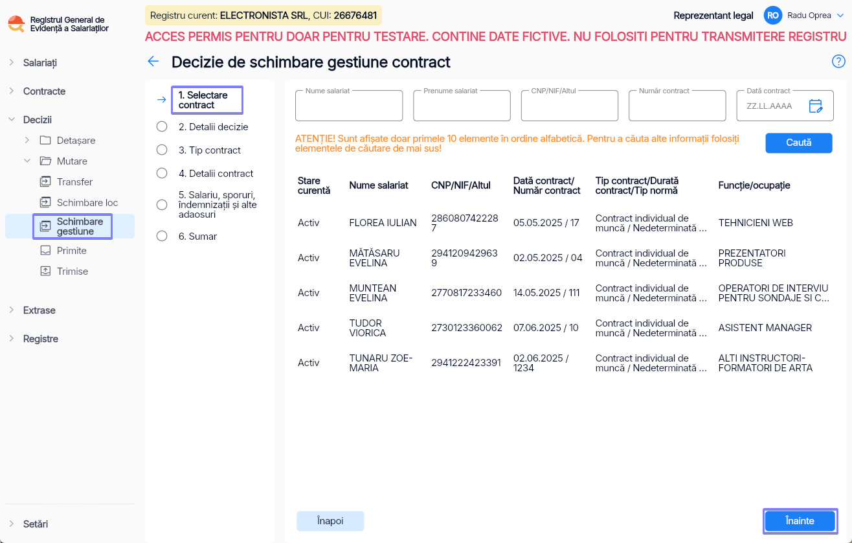
Task: Click the Înapoi button
Action: (x=330, y=521)
